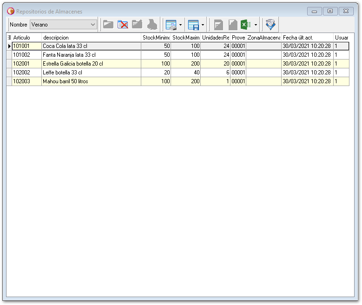Viewport: 362px width, 305px height.
Task: Click the delete repository icon with red X
Action: pyautogui.click(x=123, y=24)
